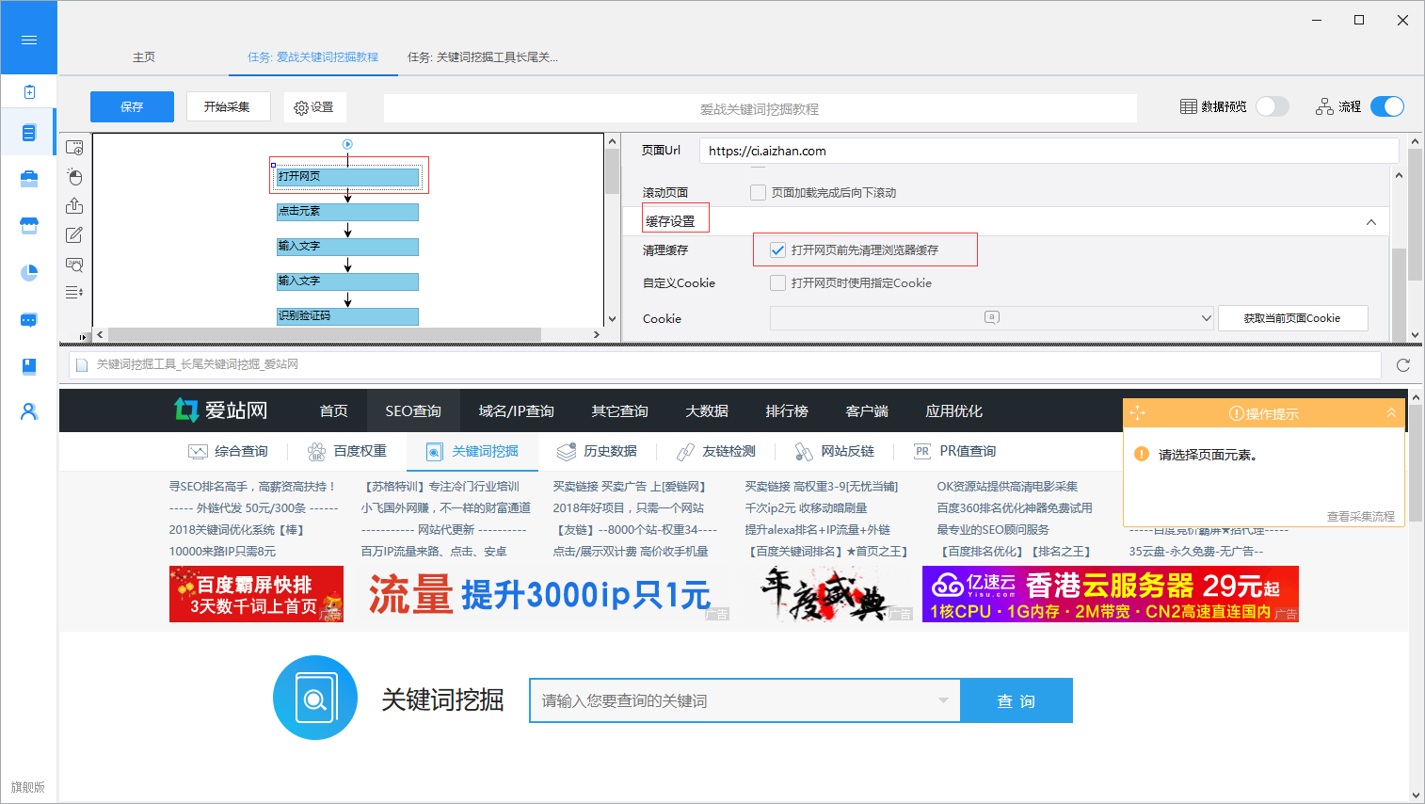Select the mouse click step tool
Viewport: 1425px width, 804px height.
coord(74,177)
